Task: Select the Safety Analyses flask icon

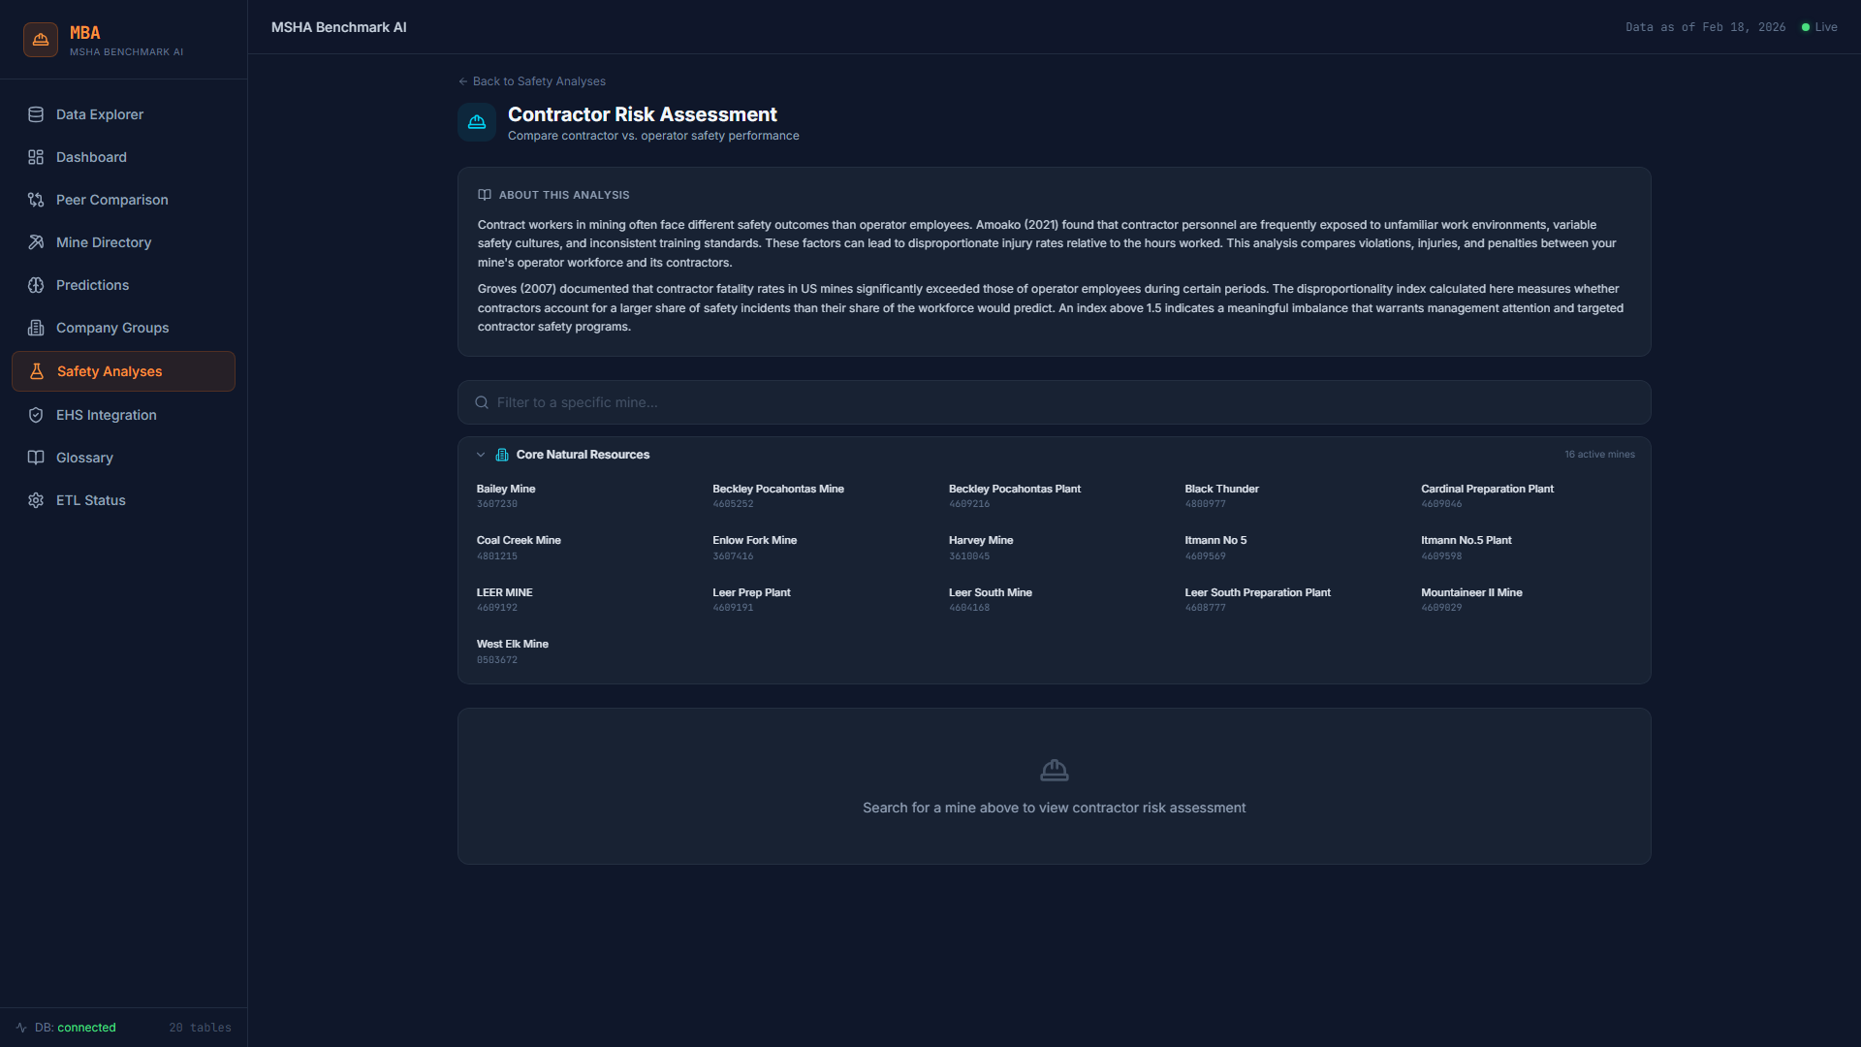Action: click(x=36, y=371)
